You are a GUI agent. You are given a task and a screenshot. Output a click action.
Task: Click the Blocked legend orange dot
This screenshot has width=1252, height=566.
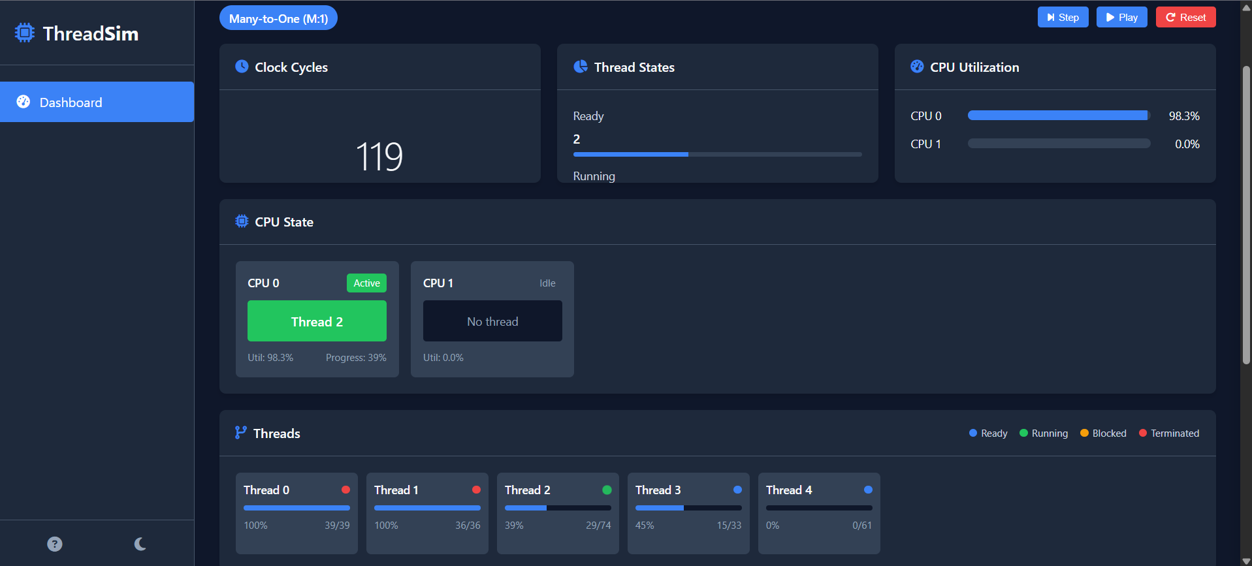(x=1084, y=433)
